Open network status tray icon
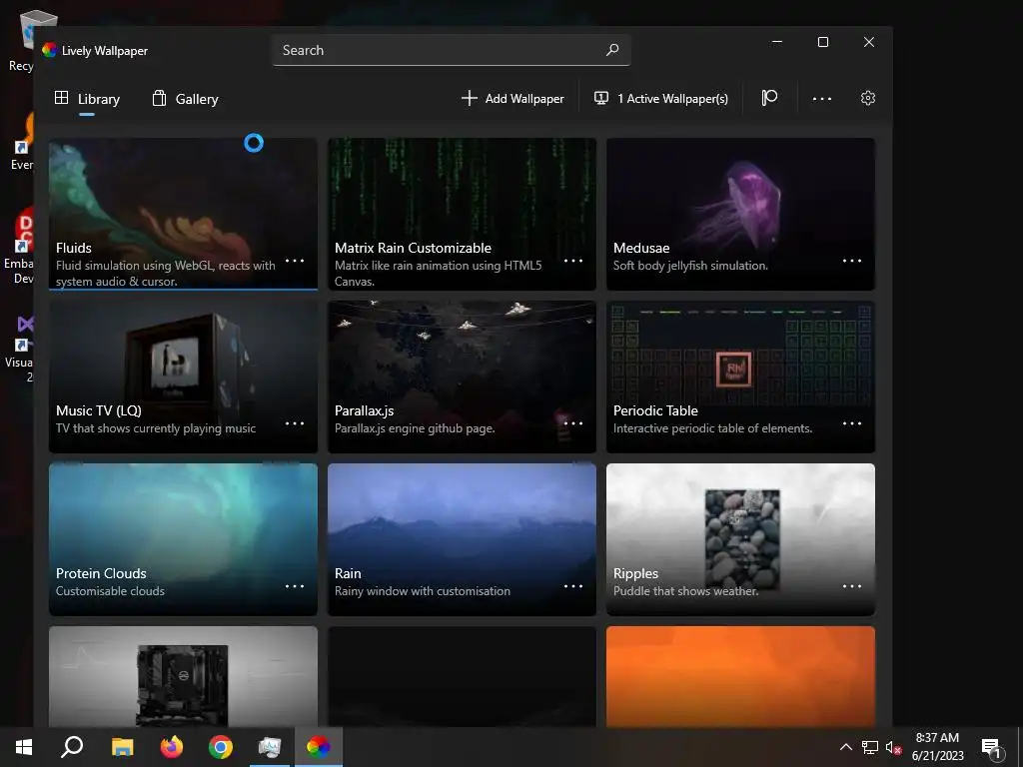 point(870,747)
